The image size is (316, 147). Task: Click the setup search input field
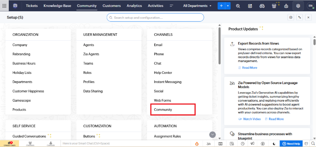pos(155,18)
